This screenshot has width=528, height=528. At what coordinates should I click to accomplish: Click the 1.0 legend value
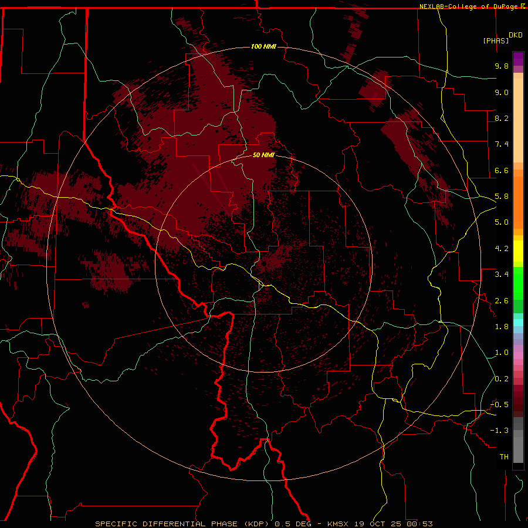pyautogui.click(x=502, y=353)
